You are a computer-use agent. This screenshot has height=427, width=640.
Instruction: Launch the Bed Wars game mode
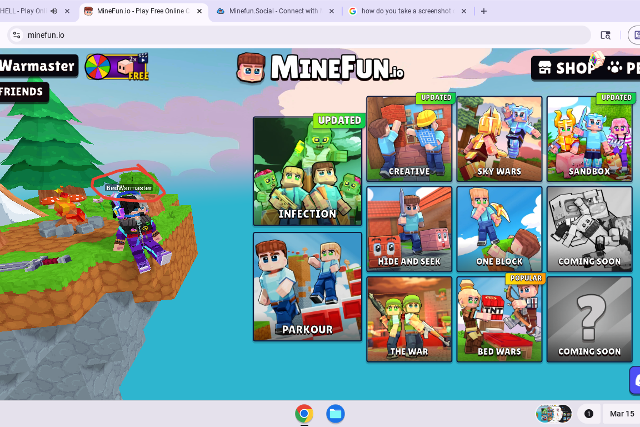[x=499, y=320]
